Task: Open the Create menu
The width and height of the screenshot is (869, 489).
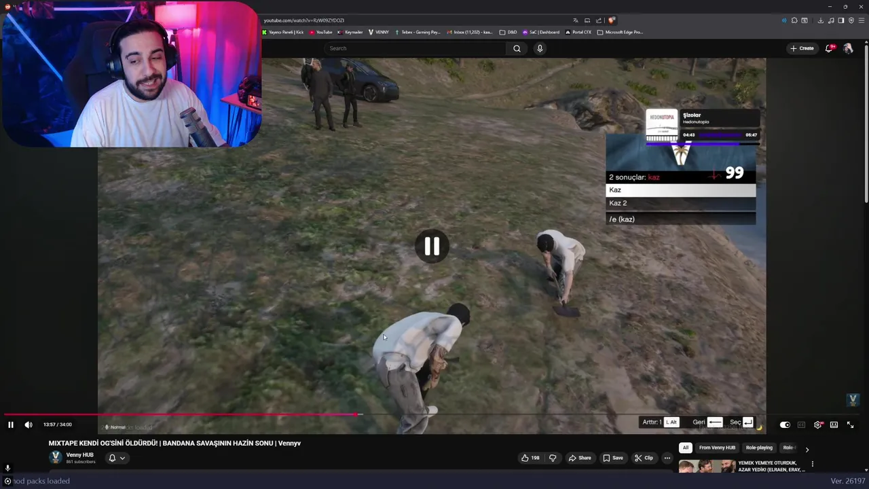Action: click(802, 48)
